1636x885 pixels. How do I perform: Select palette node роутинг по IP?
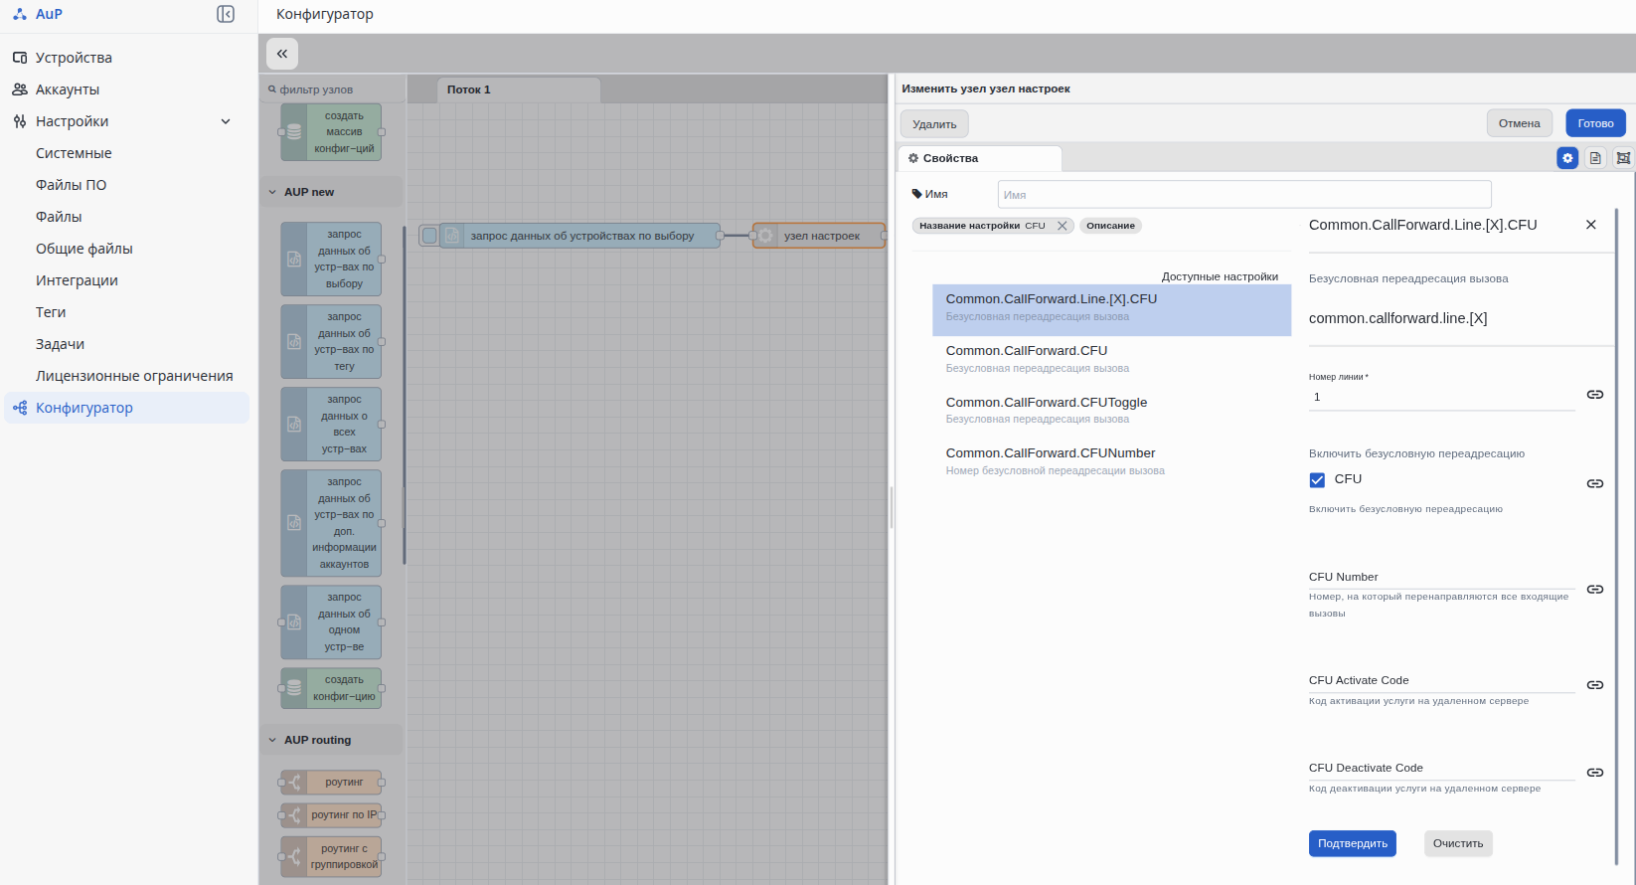pos(331,815)
